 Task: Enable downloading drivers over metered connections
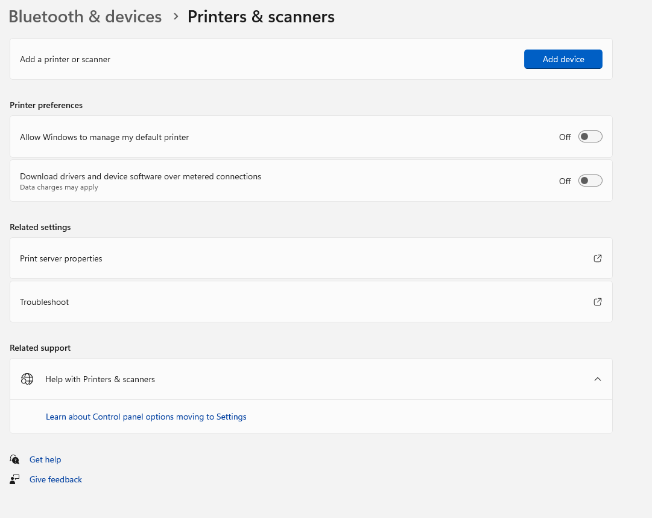pyautogui.click(x=590, y=181)
